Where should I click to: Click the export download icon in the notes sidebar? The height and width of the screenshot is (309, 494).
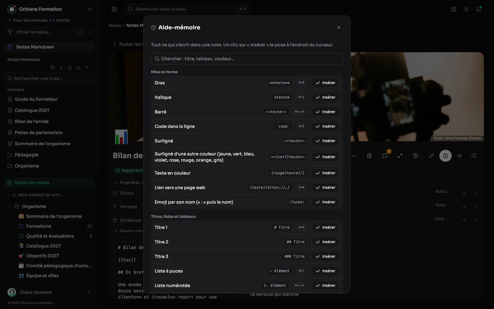78,67
